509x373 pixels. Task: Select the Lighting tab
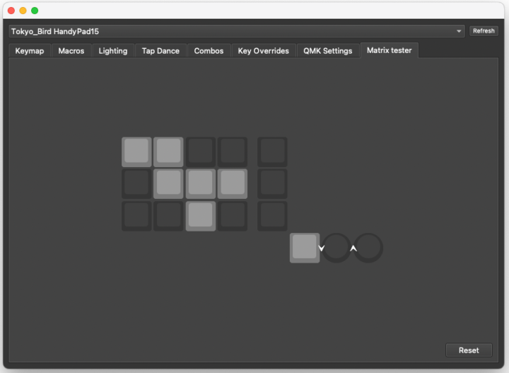(113, 51)
